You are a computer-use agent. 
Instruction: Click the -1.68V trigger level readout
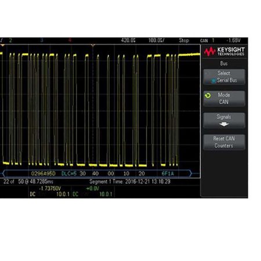[x=233, y=40]
